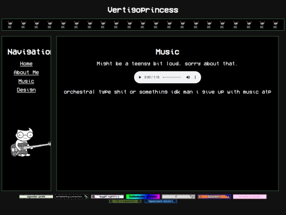Open the Home navigation link

point(26,64)
